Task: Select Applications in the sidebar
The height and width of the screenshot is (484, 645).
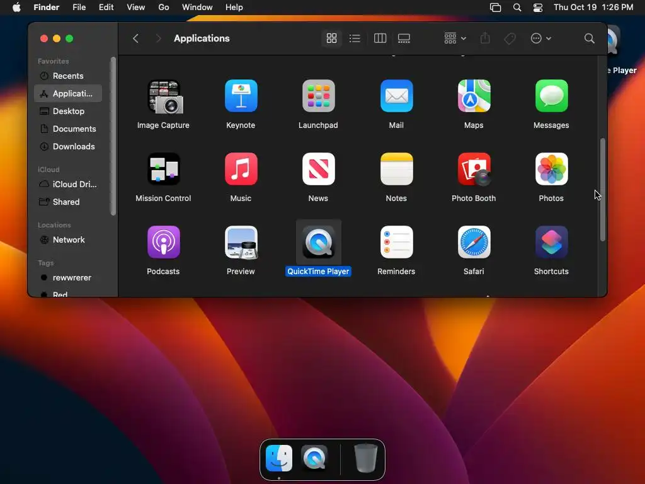Action: tap(68, 93)
